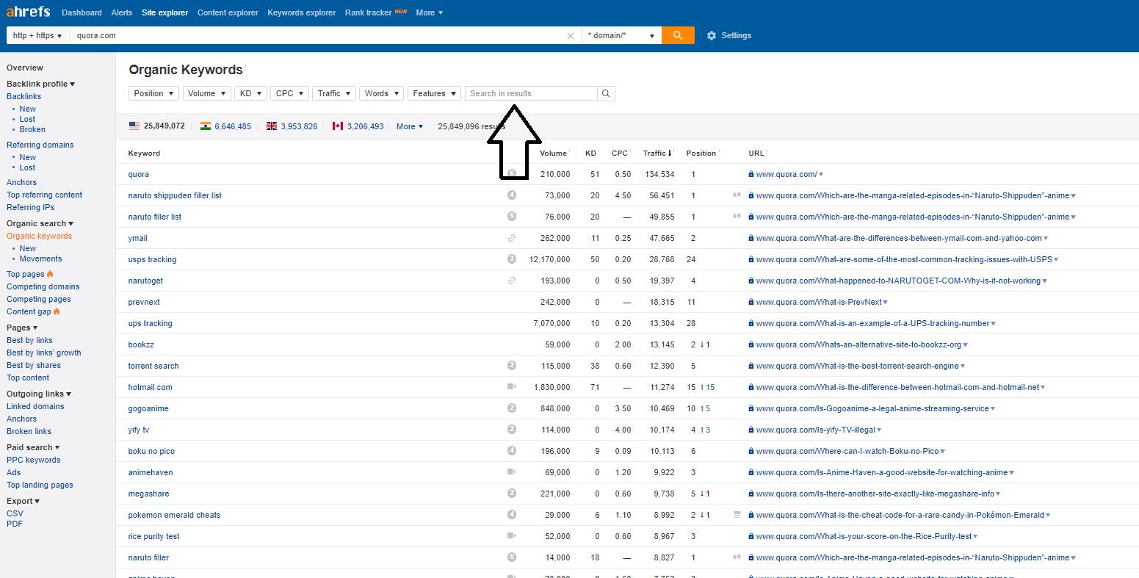1139x578 pixels.
Task: Click the quote icon in naruto shippuden filler list row
Action: tap(737, 195)
